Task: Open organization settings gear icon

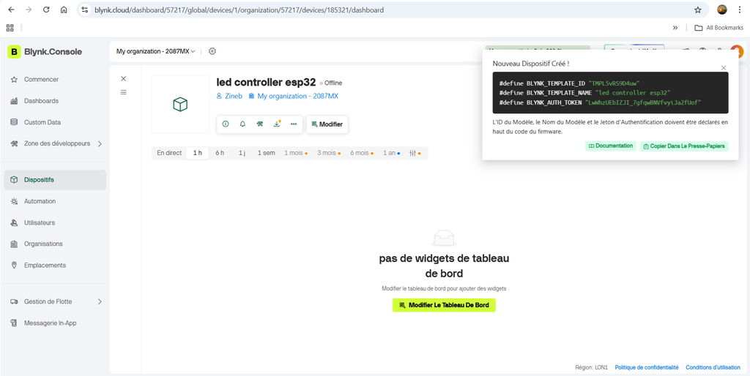Action: tap(212, 51)
